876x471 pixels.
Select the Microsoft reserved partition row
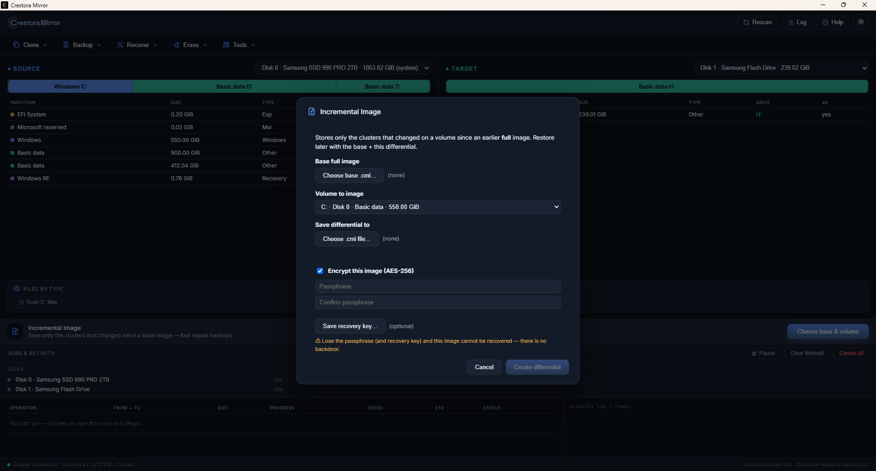pyautogui.click(x=152, y=127)
